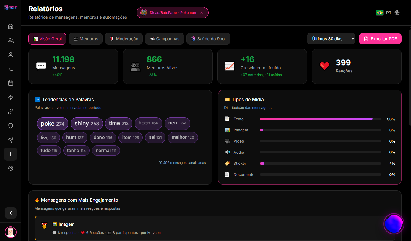411x241 pixels.
Task: Click the dano 136 keyword chip
Action: pyautogui.click(x=103, y=138)
